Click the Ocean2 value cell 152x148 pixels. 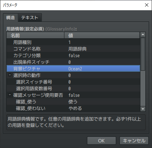pos(75,69)
